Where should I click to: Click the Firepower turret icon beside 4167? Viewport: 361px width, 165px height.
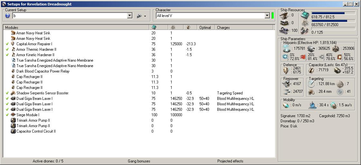pyautogui.click(x=287, y=84)
